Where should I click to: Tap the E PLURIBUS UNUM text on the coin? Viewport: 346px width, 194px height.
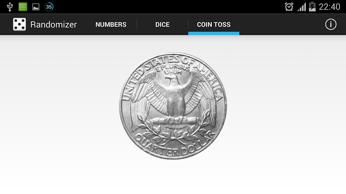tap(173, 69)
